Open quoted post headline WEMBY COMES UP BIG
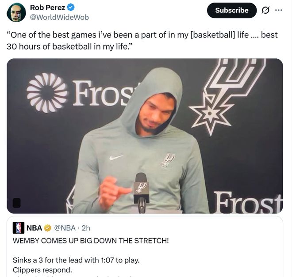 click(x=91, y=241)
